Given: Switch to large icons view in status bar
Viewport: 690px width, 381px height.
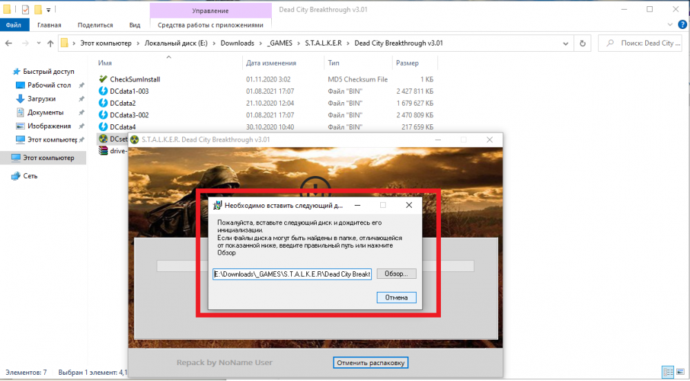Looking at the screenshot, I should (x=680, y=372).
